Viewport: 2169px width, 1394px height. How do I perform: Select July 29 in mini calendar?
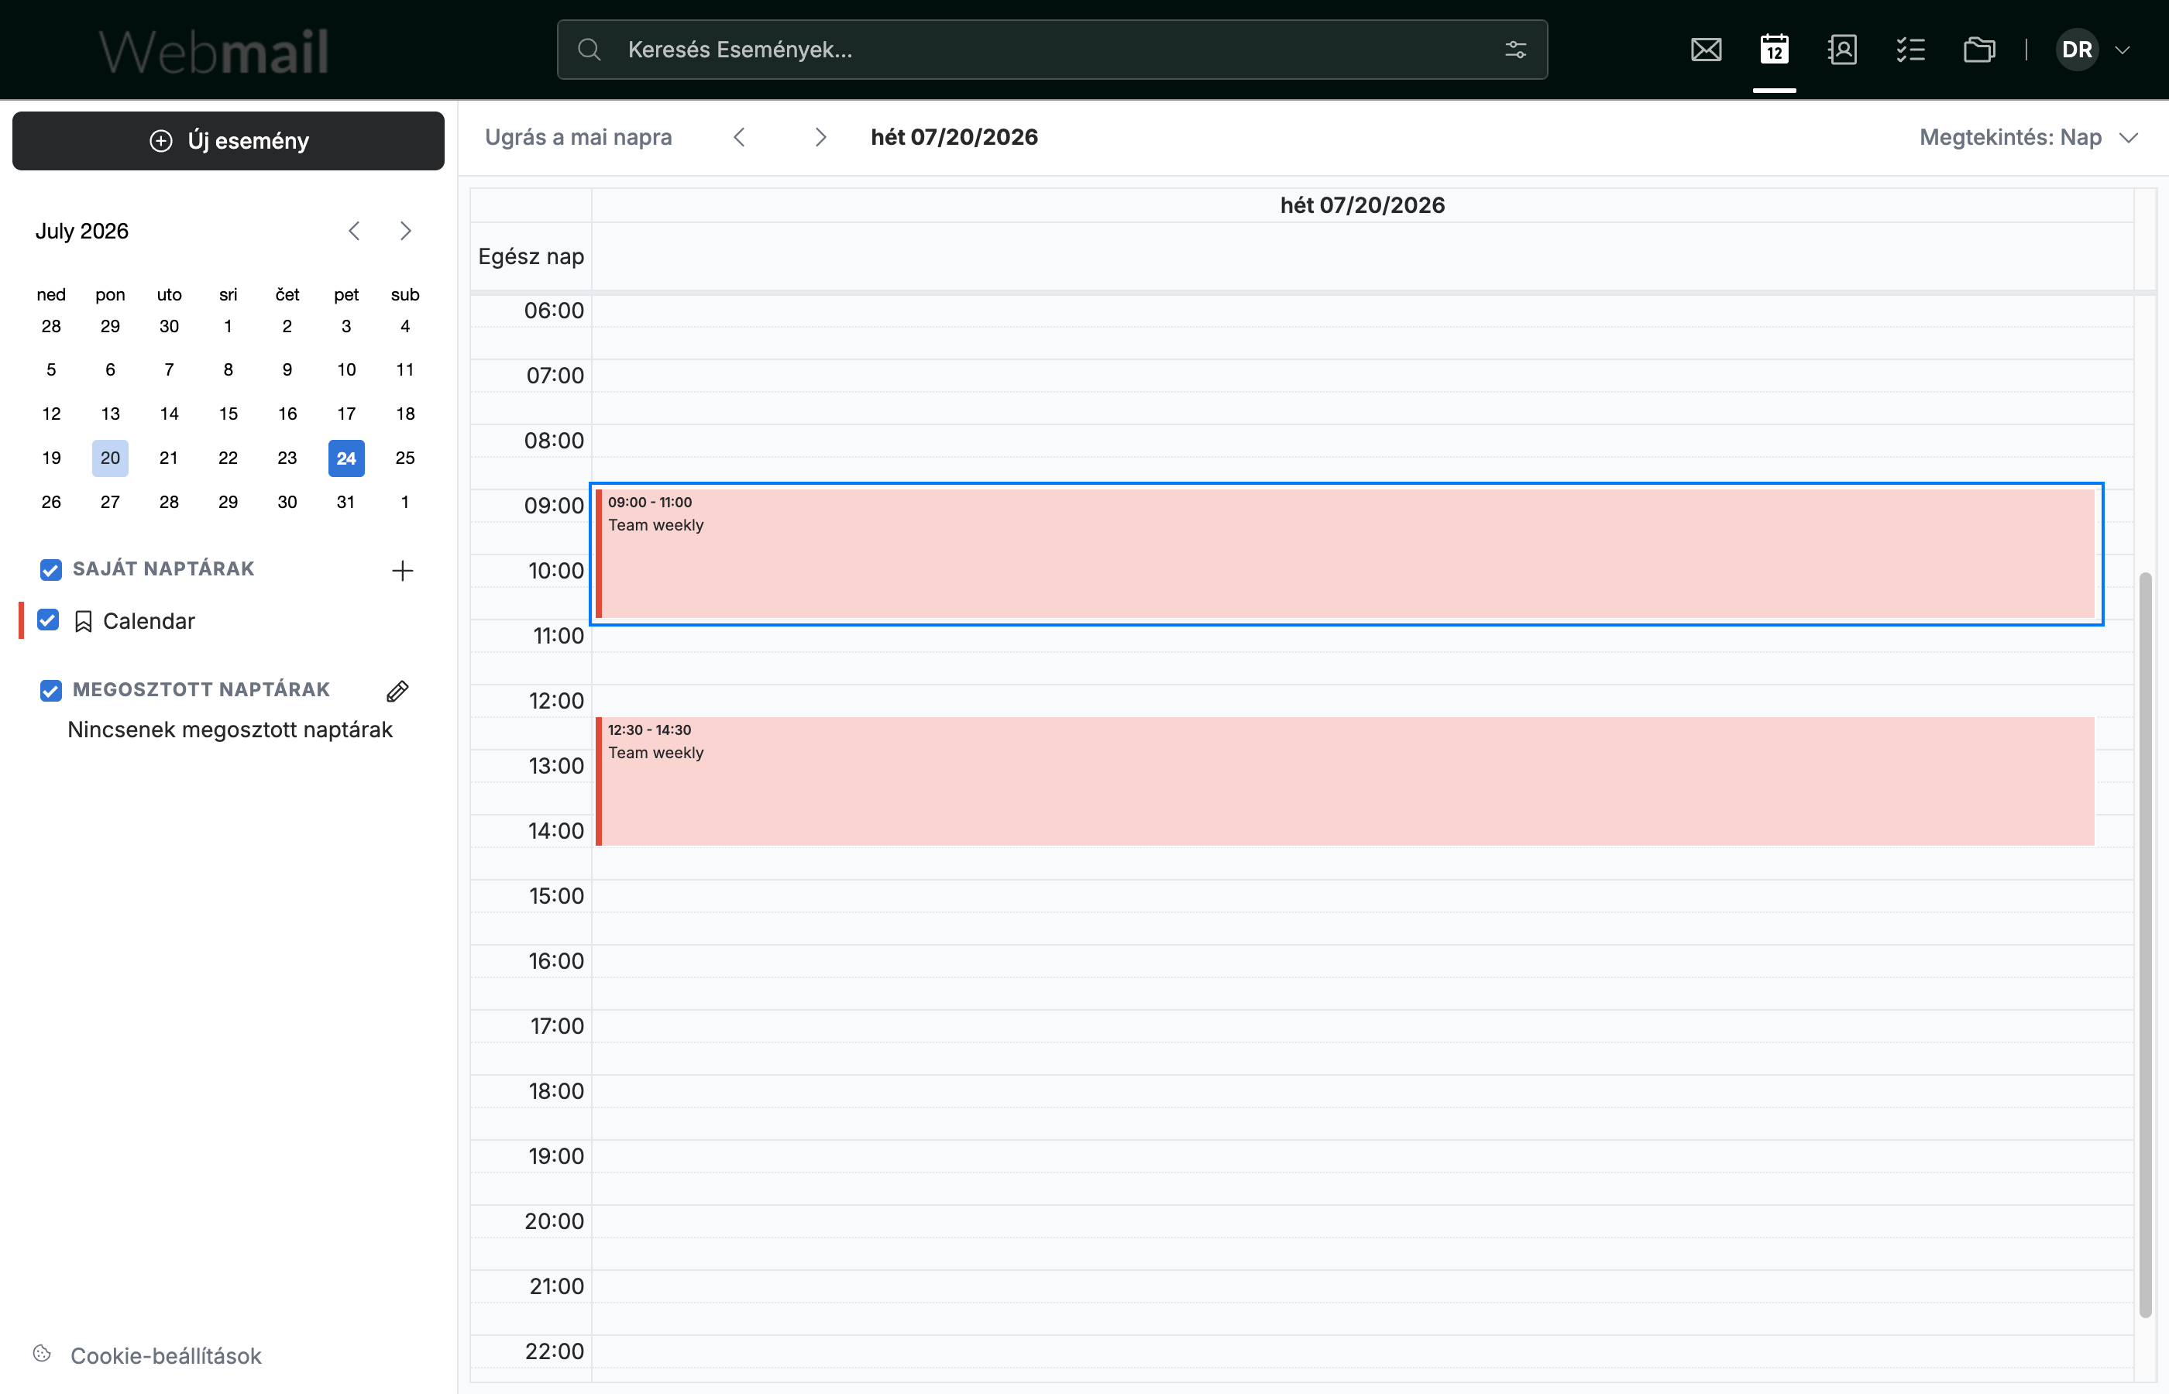tap(228, 502)
